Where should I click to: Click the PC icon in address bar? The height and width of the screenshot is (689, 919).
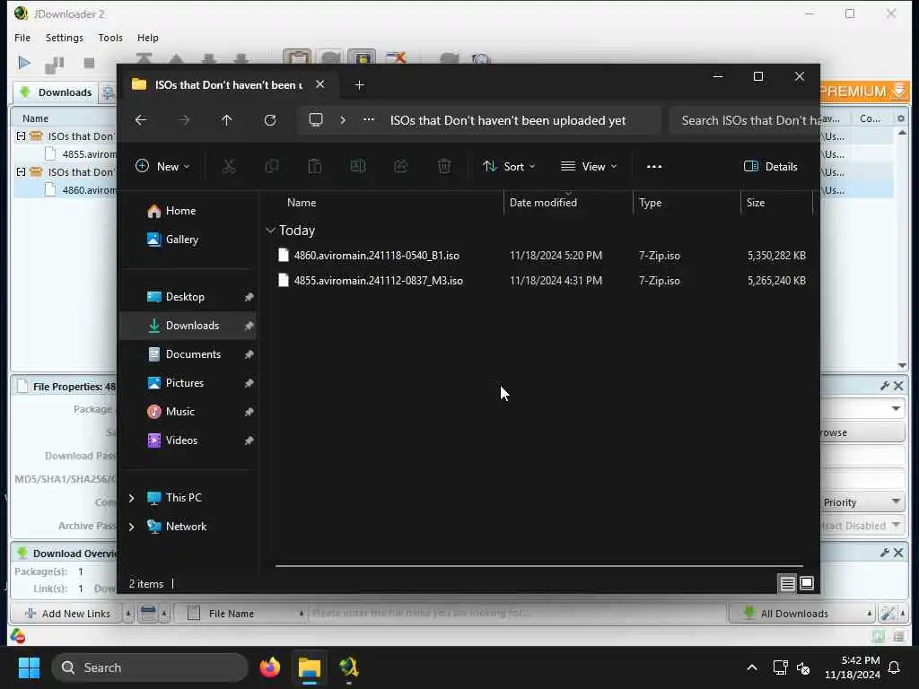pos(316,120)
